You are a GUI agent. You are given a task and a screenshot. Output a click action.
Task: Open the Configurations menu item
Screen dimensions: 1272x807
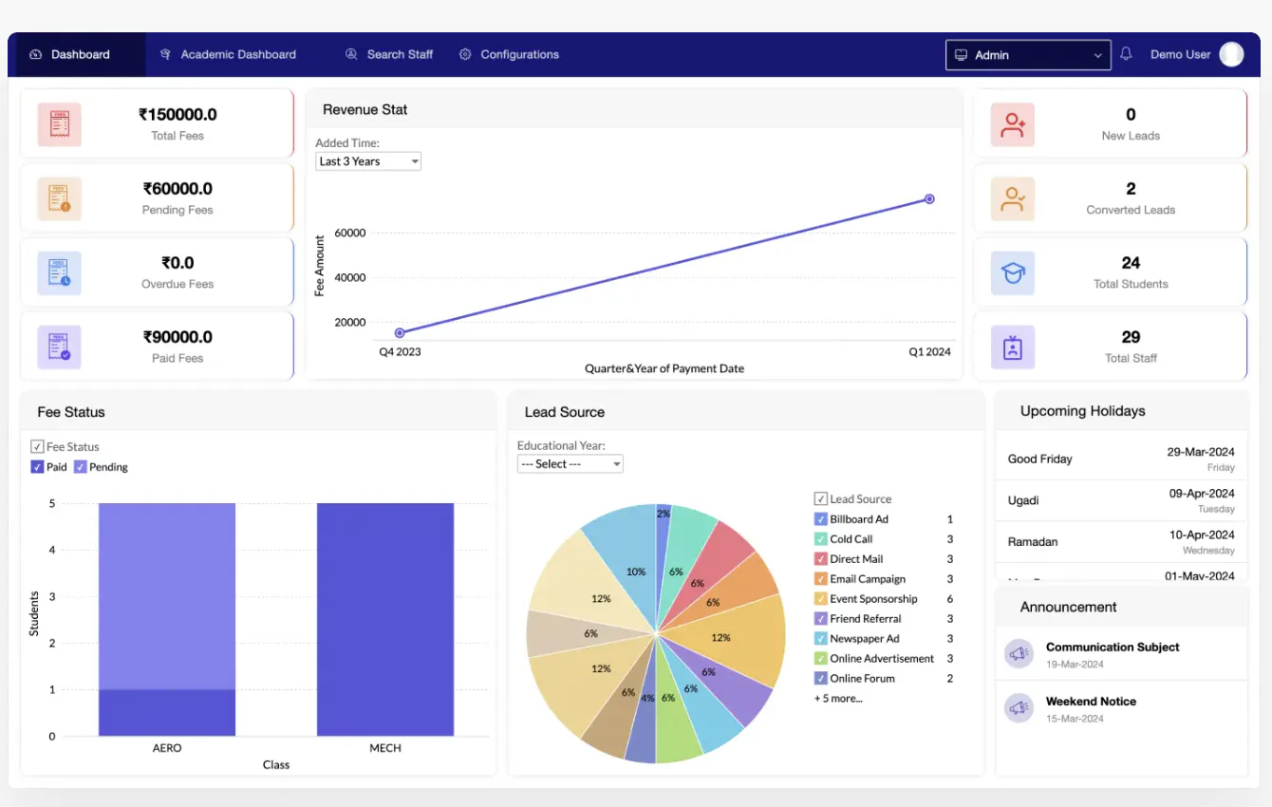coord(509,54)
